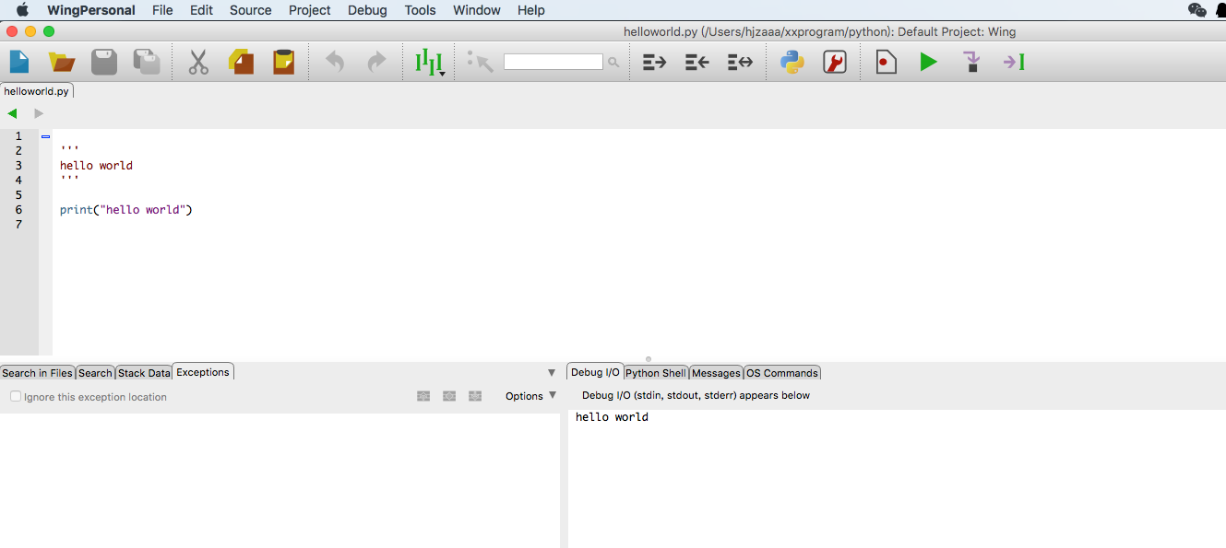Click the magnifier search icon

[613, 63]
